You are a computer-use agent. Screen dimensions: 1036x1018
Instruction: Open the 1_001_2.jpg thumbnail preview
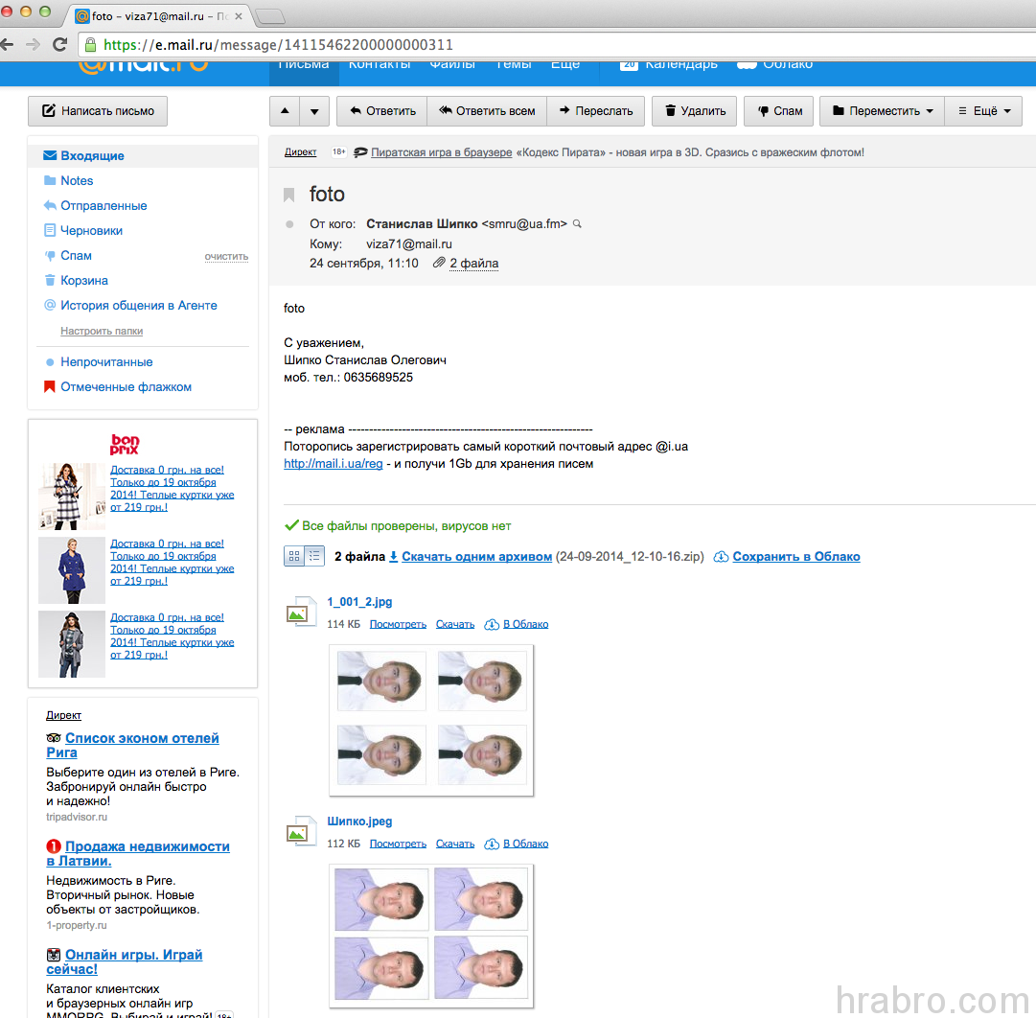click(431, 719)
